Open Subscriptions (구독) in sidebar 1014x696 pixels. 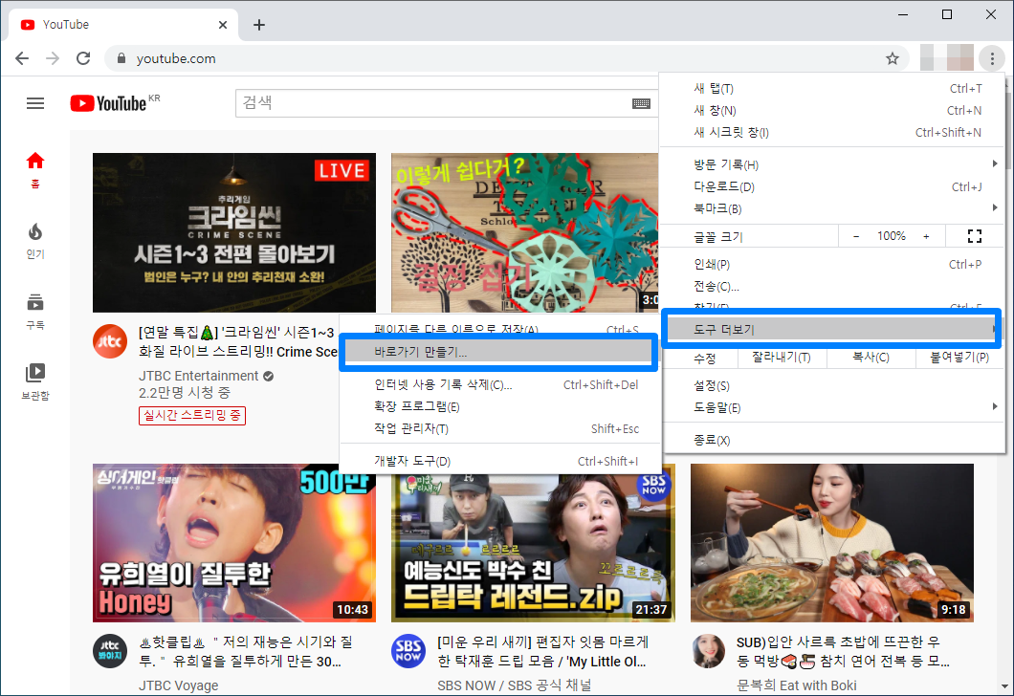point(35,312)
